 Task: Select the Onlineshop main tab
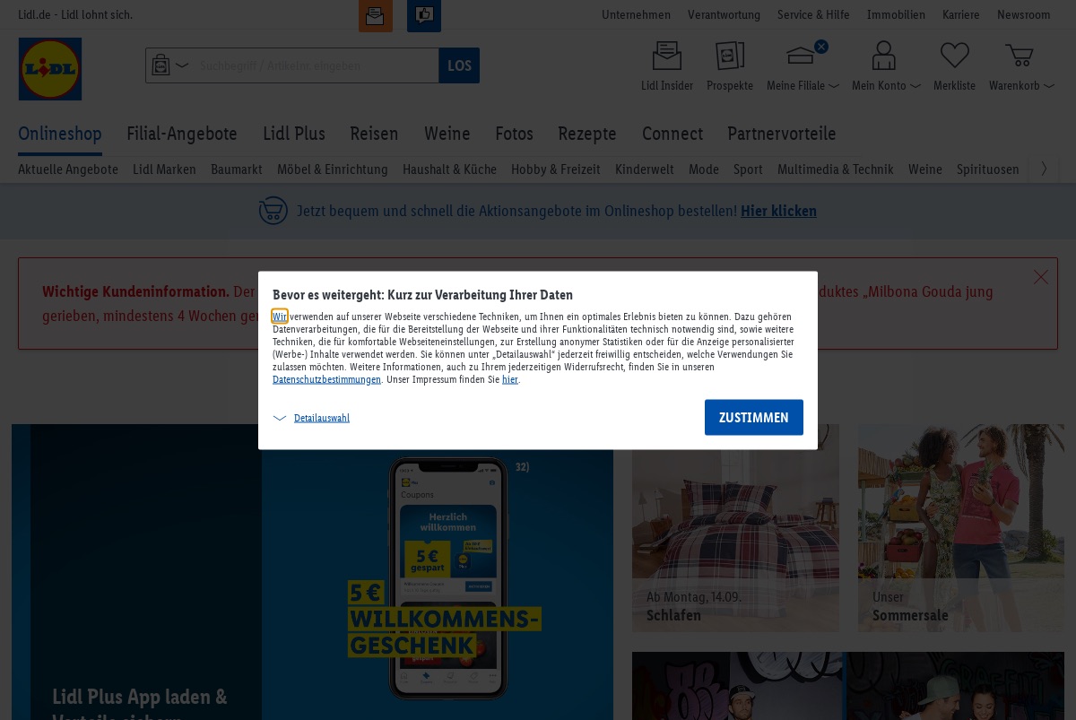(x=60, y=134)
